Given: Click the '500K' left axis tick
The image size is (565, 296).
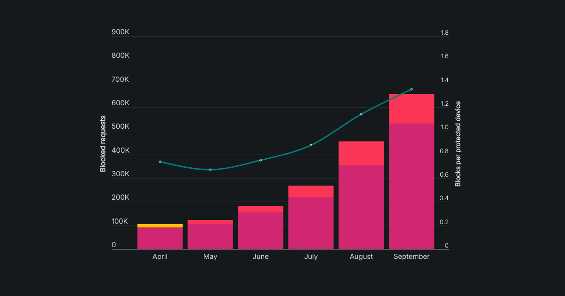Looking at the screenshot, I should [x=121, y=126].
